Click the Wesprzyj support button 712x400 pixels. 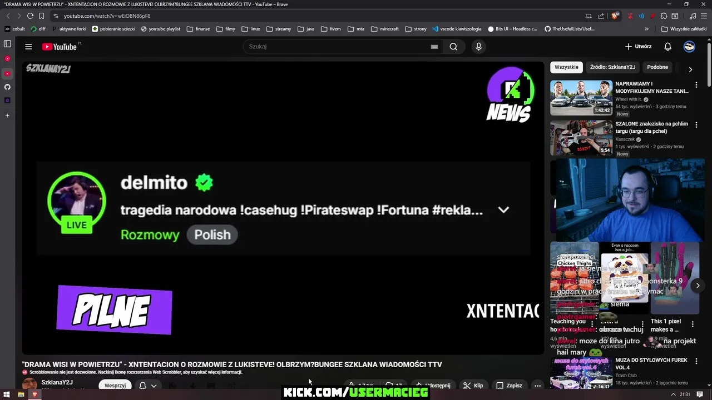point(115,385)
